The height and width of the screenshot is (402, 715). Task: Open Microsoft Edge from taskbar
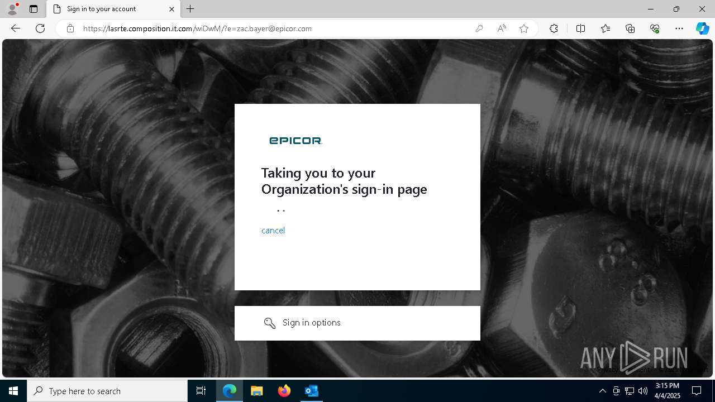click(x=230, y=391)
